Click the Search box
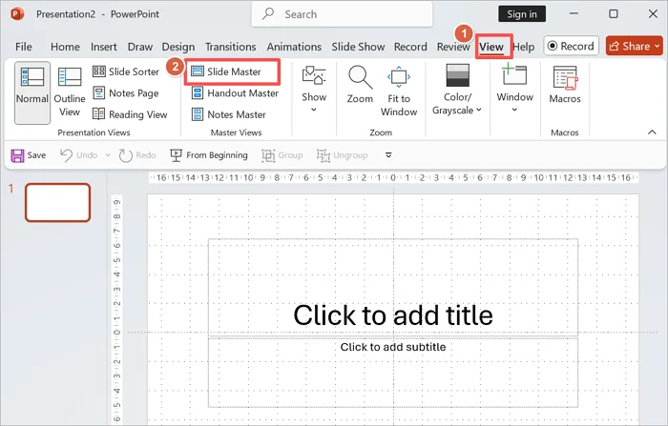The height and width of the screenshot is (426, 668). [x=342, y=14]
